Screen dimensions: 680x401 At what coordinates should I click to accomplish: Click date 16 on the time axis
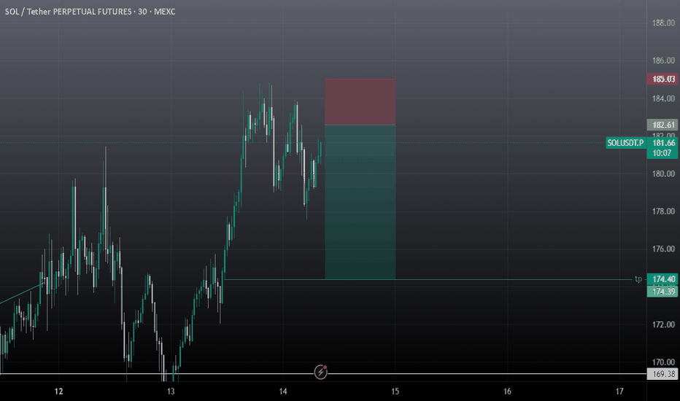tap(507, 392)
